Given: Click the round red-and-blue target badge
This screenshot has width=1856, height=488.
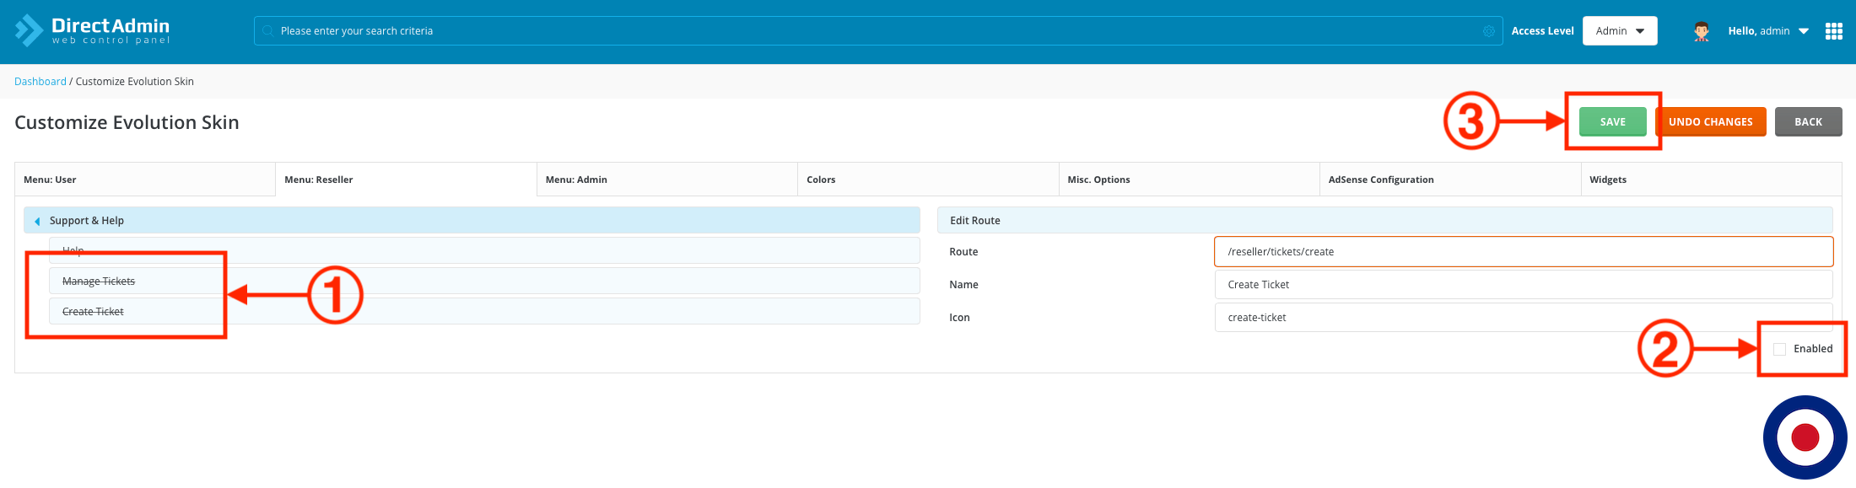Looking at the screenshot, I should tap(1805, 437).
